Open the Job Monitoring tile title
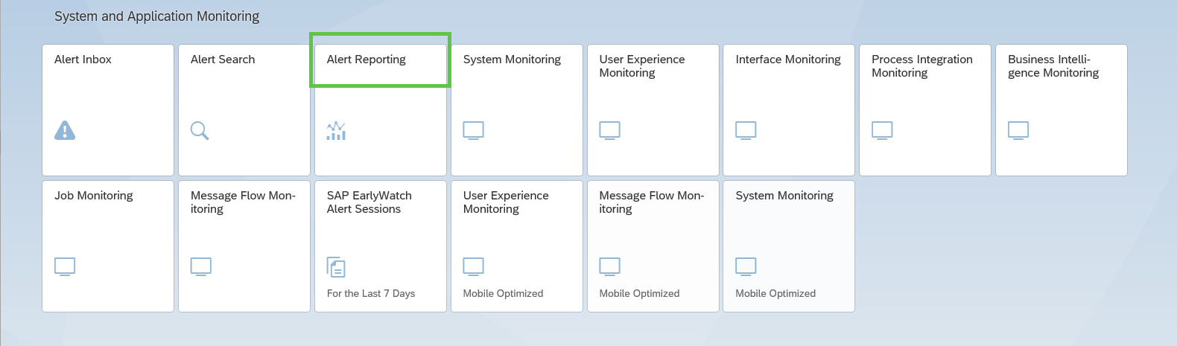 point(94,196)
